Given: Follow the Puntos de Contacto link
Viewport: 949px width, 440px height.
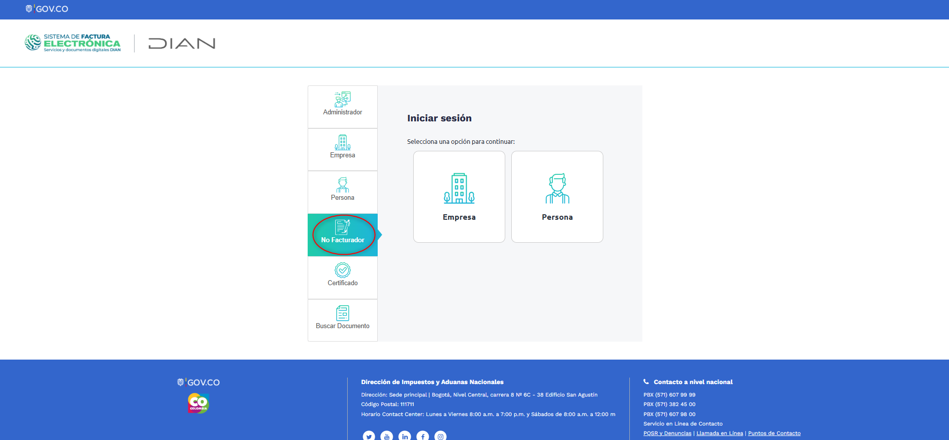Looking at the screenshot, I should pos(774,434).
